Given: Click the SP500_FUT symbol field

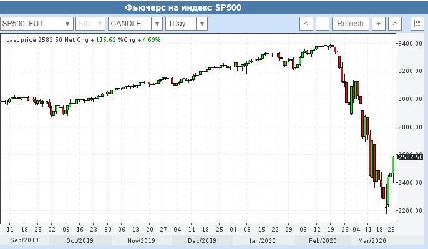Looking at the screenshot, I should point(31,24).
